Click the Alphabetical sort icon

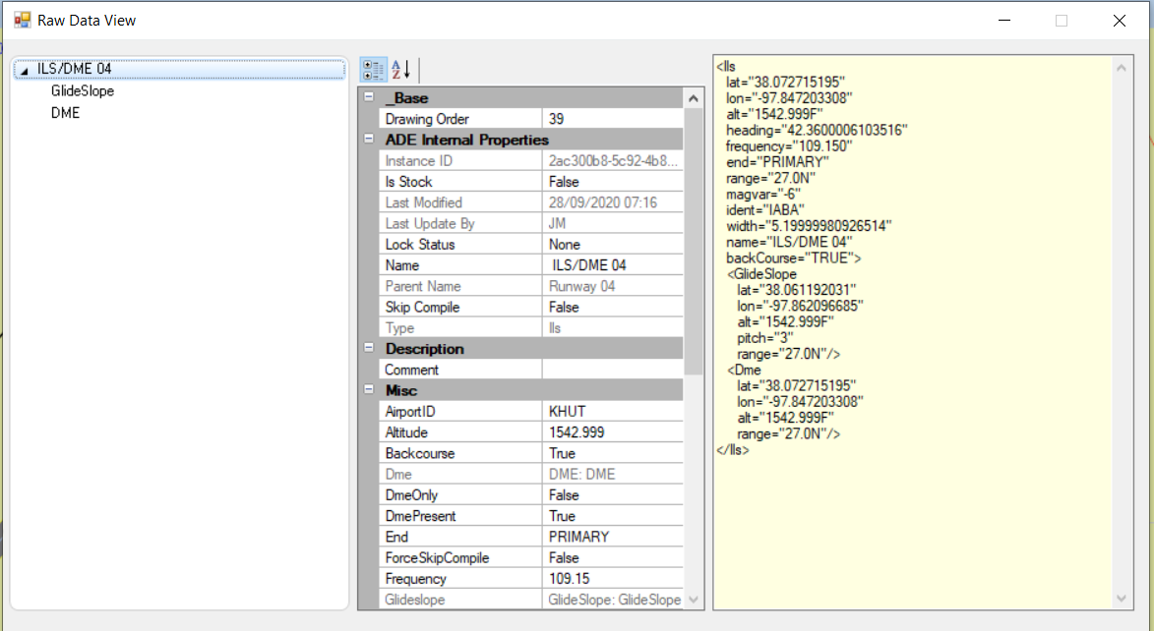pyautogui.click(x=401, y=70)
